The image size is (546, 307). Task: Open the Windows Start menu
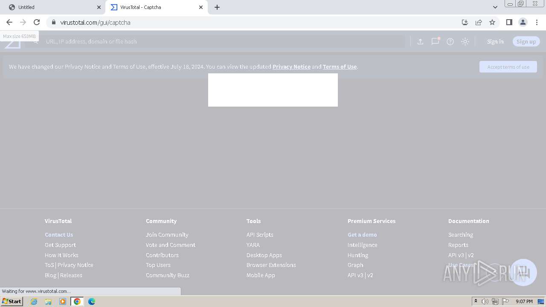click(12, 301)
